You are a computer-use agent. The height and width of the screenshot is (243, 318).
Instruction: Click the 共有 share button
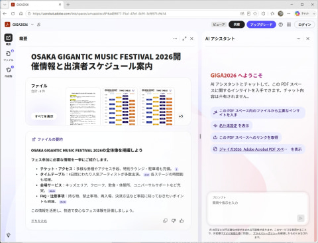[x=237, y=25]
